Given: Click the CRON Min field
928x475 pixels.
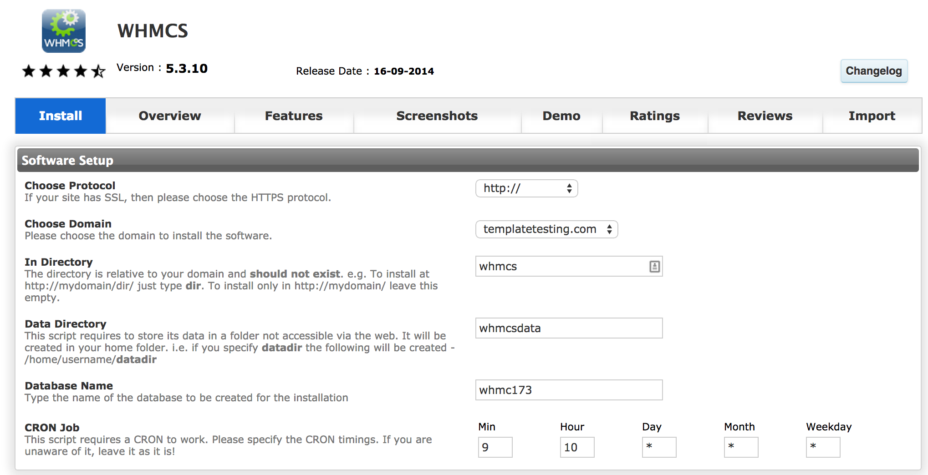Looking at the screenshot, I should (495, 447).
